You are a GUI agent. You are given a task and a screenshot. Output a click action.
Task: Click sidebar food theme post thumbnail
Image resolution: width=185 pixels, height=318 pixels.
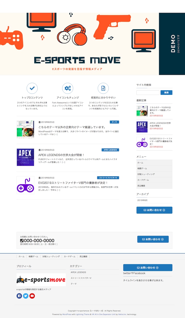pyautogui.click(x=142, y=112)
